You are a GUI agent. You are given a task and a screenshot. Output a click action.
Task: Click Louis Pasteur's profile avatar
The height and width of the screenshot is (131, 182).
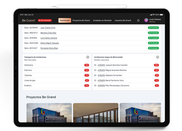[x=146, y=20]
